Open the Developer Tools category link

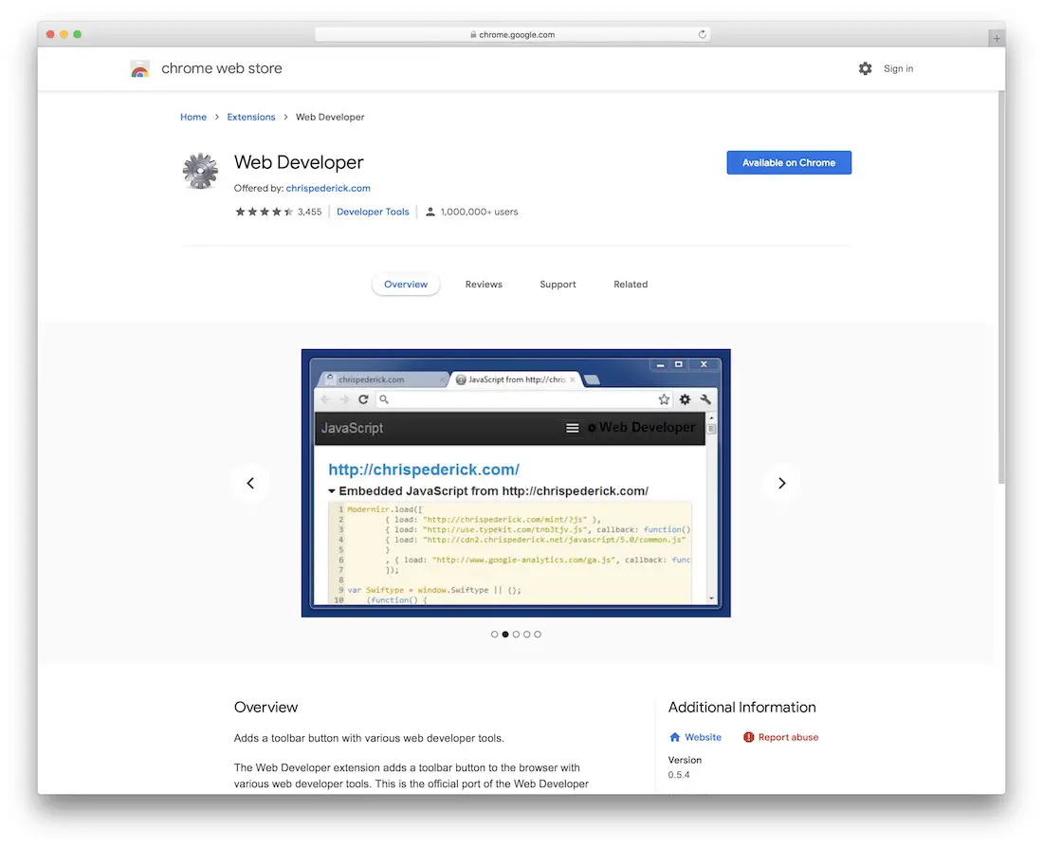(373, 212)
